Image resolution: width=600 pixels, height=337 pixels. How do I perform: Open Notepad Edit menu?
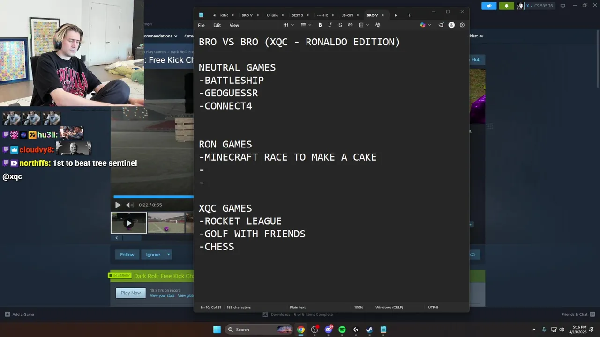[x=217, y=25]
